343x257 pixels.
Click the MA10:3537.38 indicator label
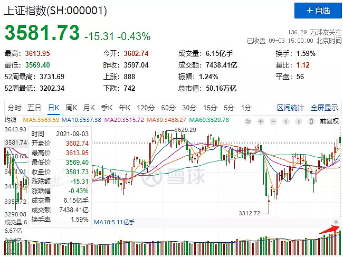click(x=81, y=120)
